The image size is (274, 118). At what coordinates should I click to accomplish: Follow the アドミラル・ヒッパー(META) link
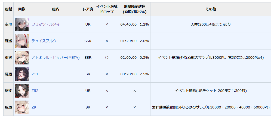[x=56, y=58]
